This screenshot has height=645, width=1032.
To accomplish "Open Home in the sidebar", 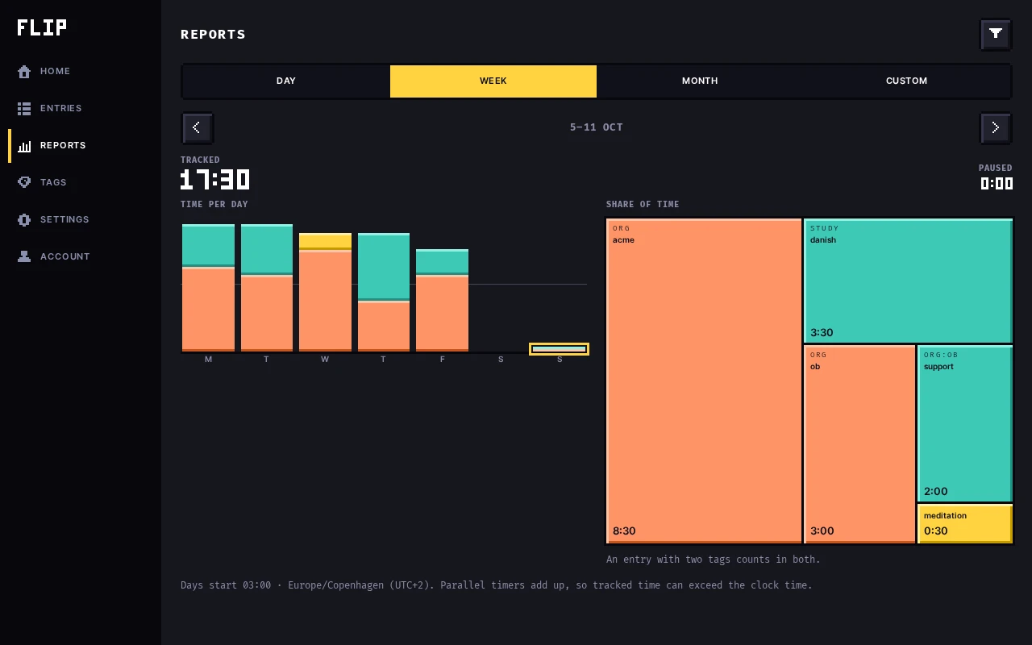I will pyautogui.click(x=81, y=71).
